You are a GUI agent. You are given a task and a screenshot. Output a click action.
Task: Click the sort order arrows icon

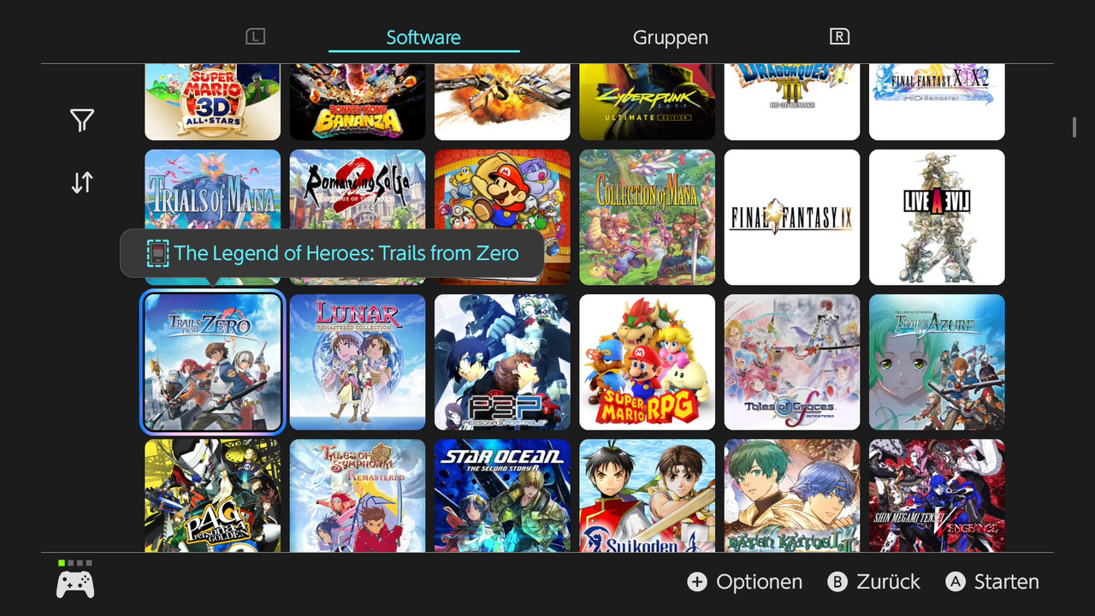pos(82,182)
